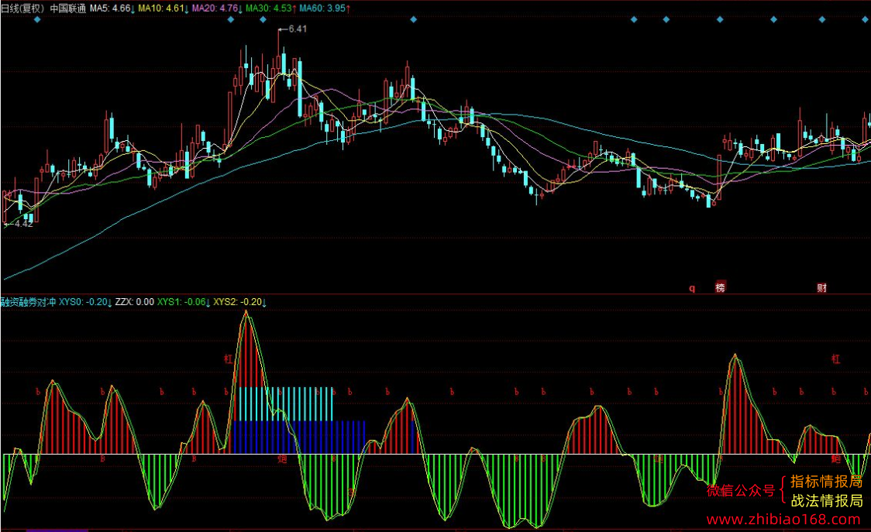871x532 pixels.
Task: Click the red q marker on the chart
Action: pos(692,287)
